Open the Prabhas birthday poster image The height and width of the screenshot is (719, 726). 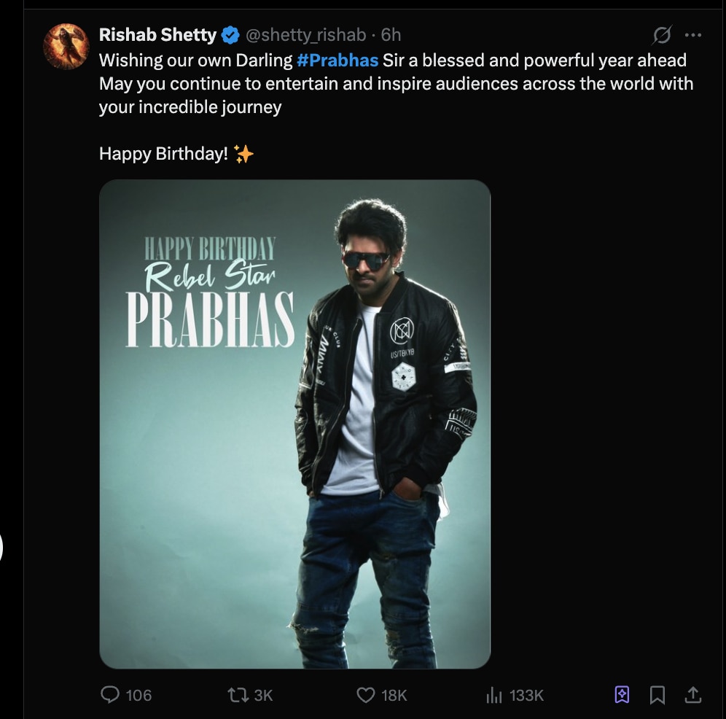(294, 424)
